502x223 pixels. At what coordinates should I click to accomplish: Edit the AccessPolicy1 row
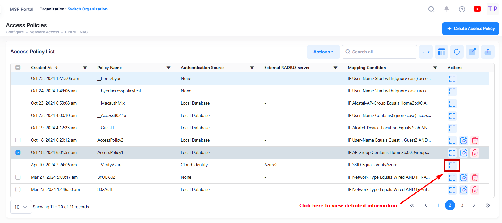pyautogui.click(x=463, y=153)
